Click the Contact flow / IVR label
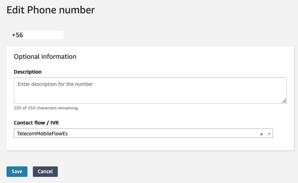Screen dimensions: 298x183 pyautogui.click(x=36, y=123)
